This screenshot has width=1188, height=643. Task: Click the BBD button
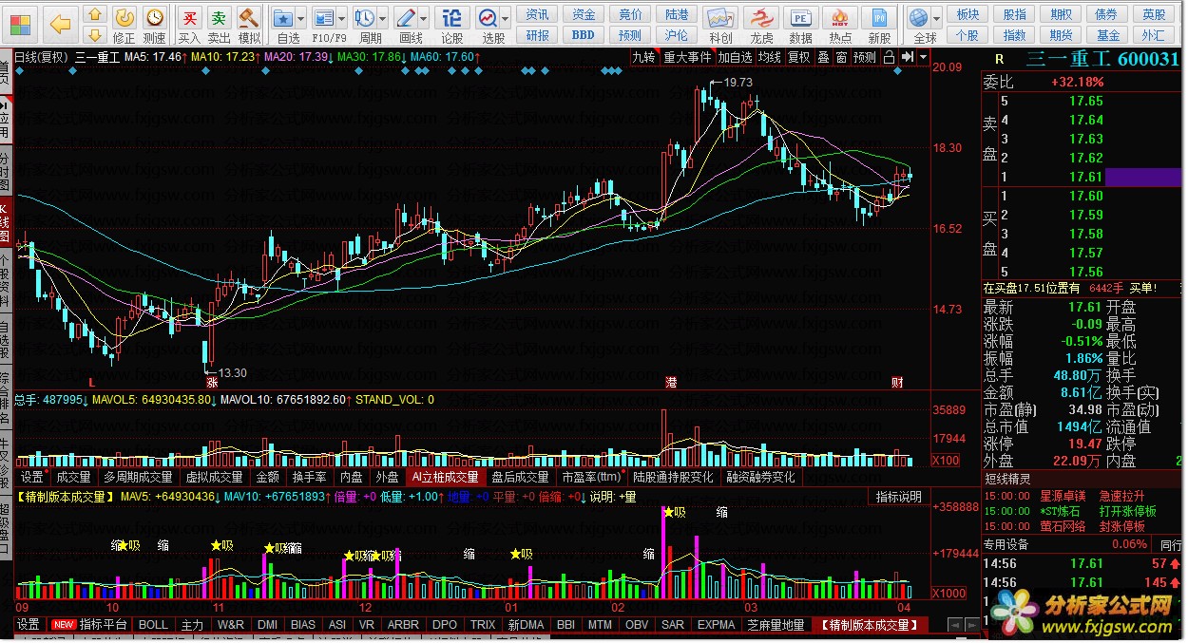[x=584, y=35]
